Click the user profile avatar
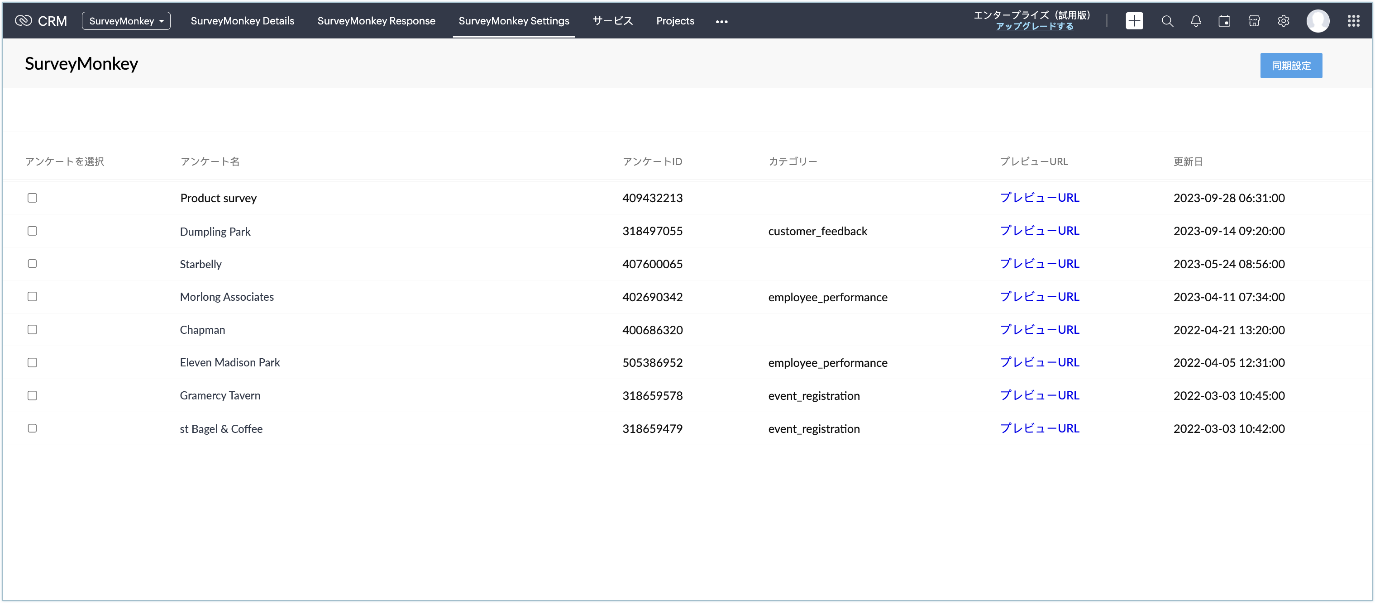The height and width of the screenshot is (603, 1375). pyautogui.click(x=1318, y=21)
